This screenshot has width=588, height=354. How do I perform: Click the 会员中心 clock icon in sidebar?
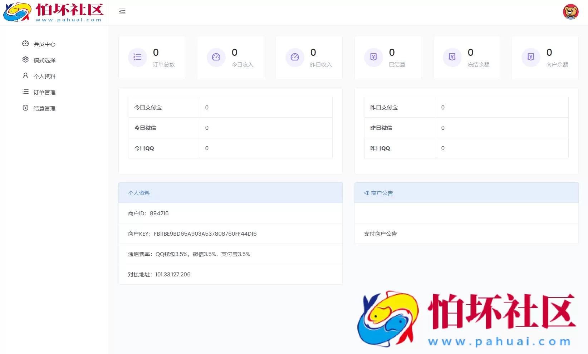(25, 43)
